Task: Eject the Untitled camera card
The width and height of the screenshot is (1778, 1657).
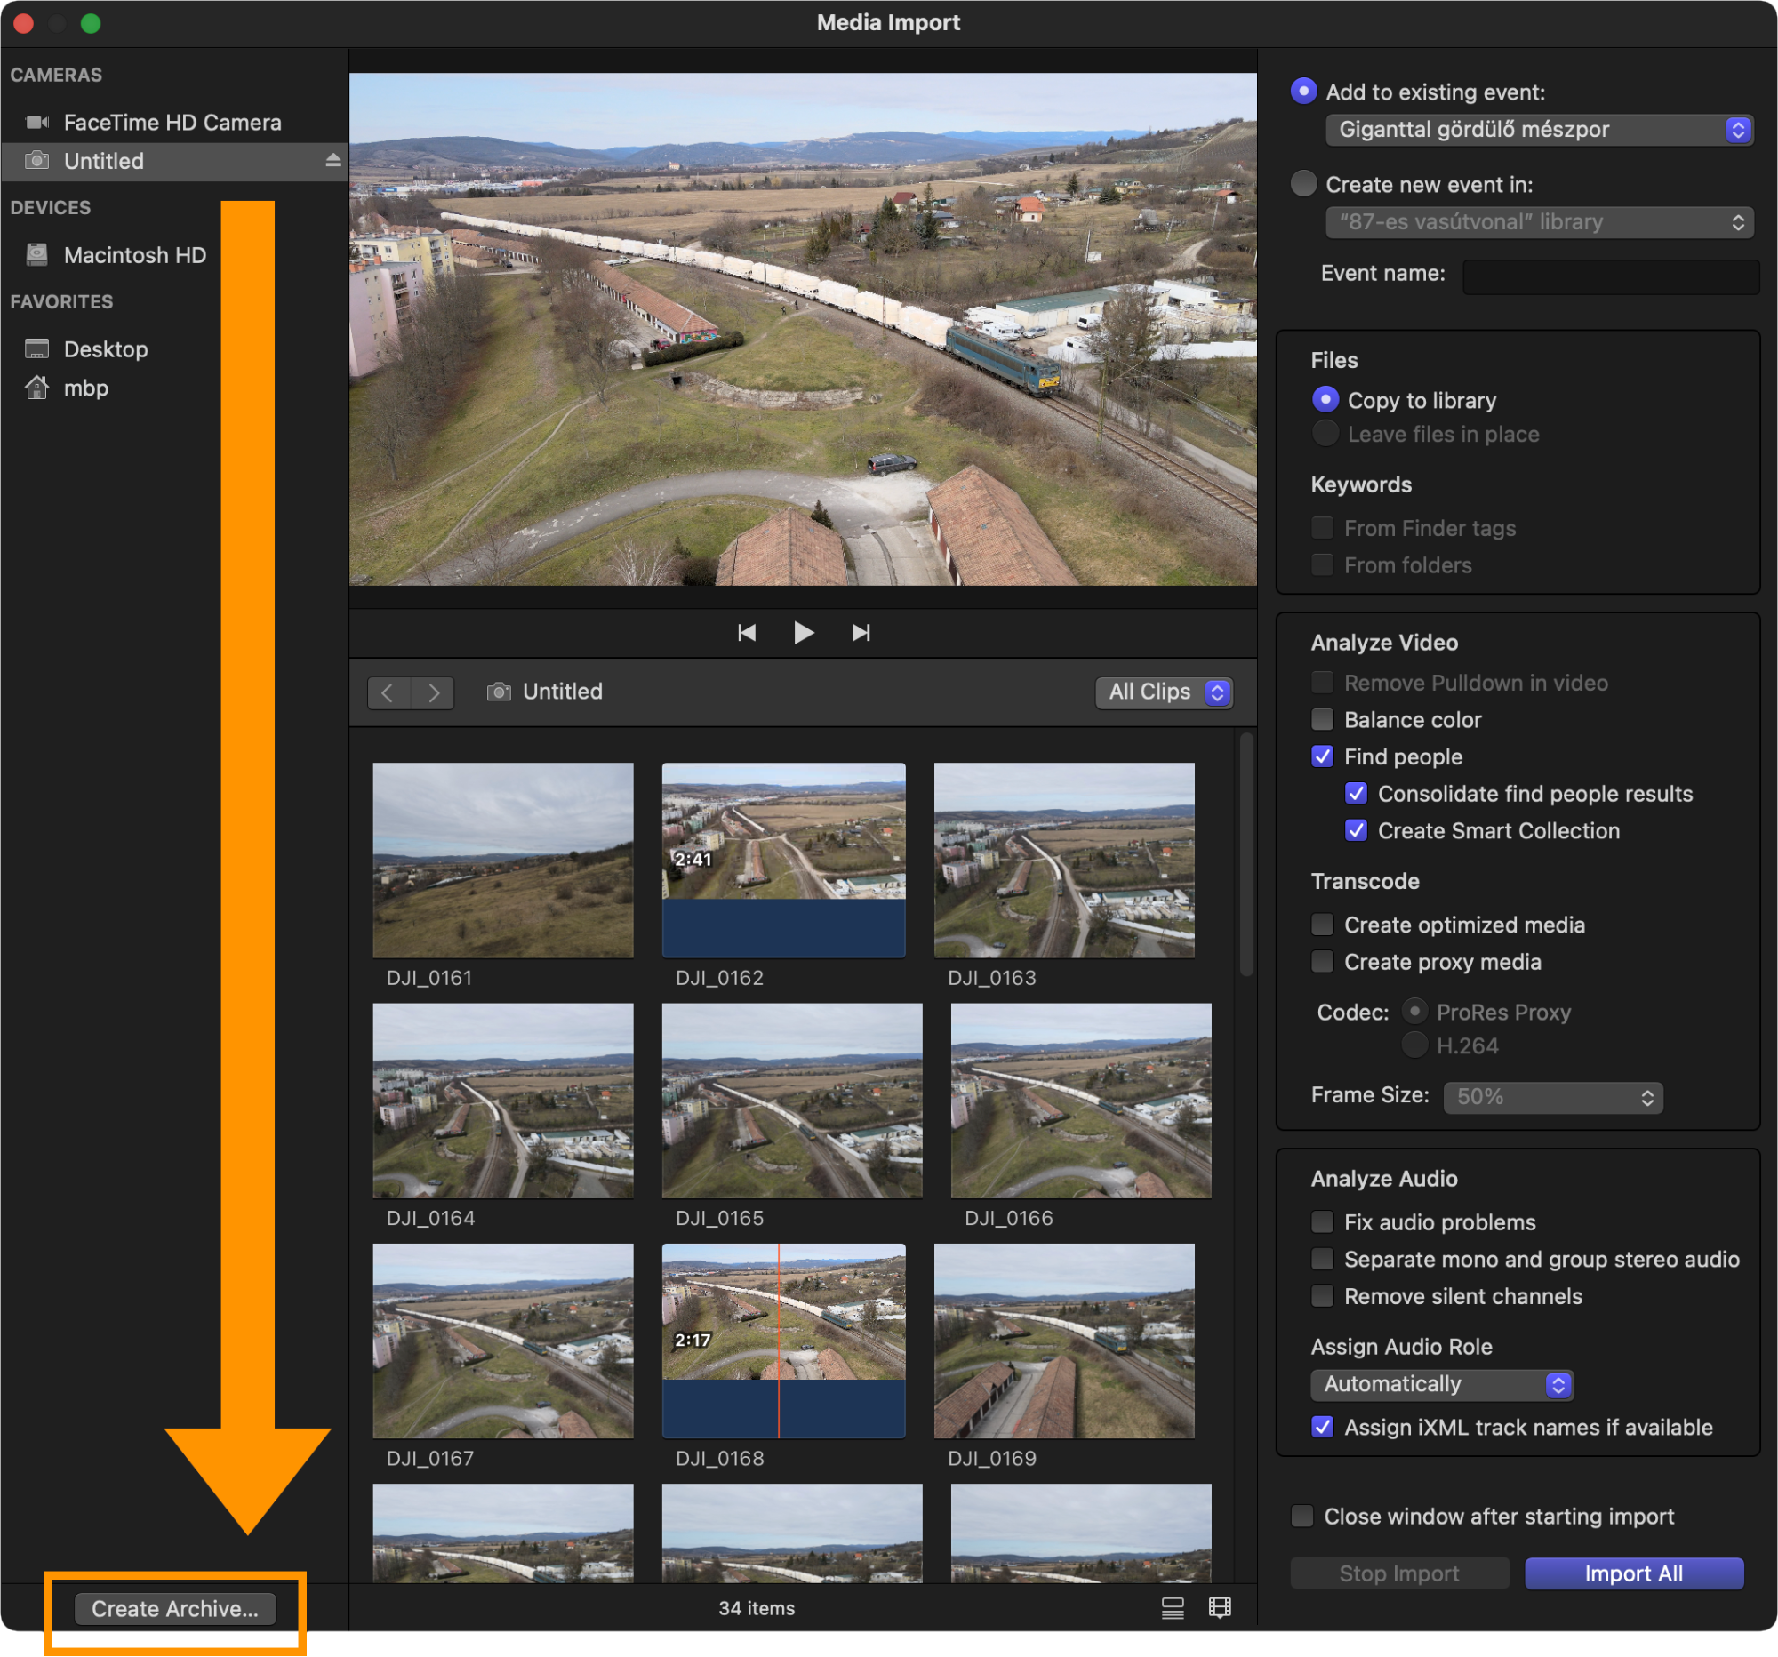Action: point(332,161)
